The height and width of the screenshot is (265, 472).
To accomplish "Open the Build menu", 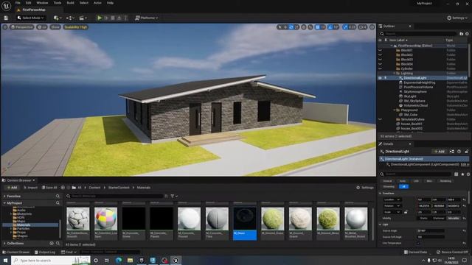I will pos(71,3).
